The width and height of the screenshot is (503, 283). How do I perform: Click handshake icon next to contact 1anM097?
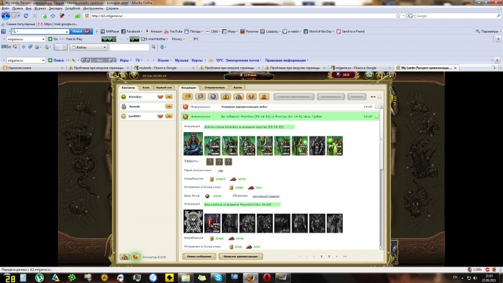coord(160,116)
